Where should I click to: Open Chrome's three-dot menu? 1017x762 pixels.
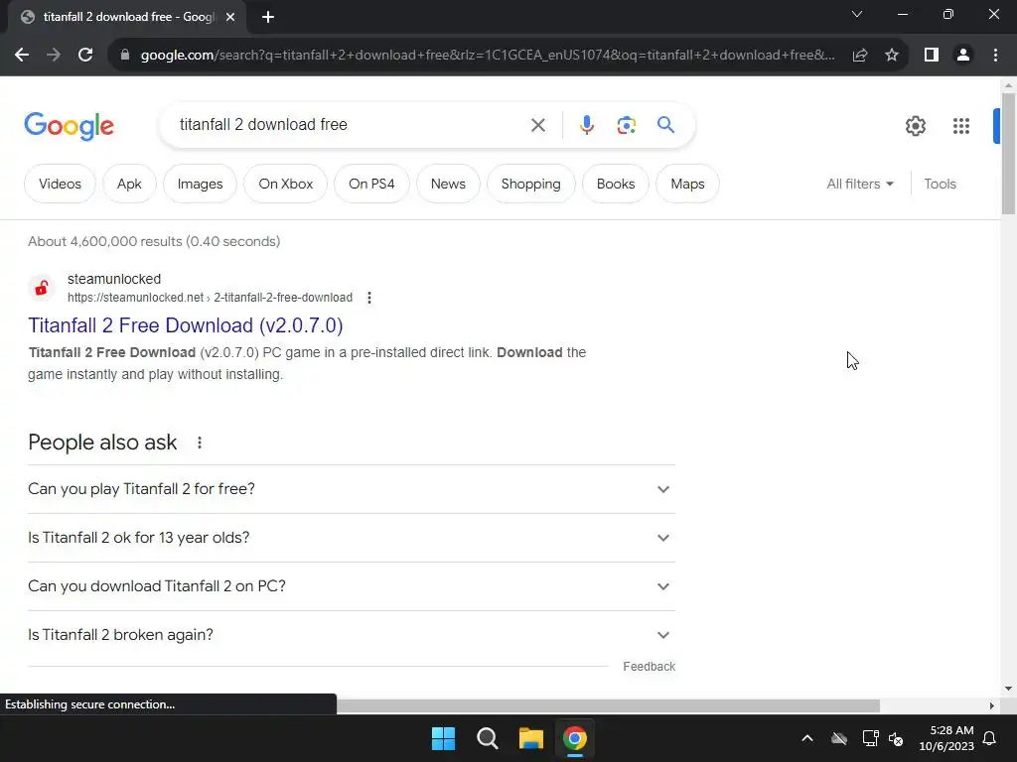pyautogui.click(x=995, y=56)
